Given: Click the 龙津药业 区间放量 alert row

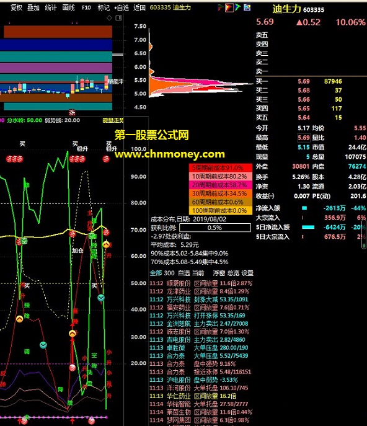Looking at the screenshot, I should [x=201, y=291].
